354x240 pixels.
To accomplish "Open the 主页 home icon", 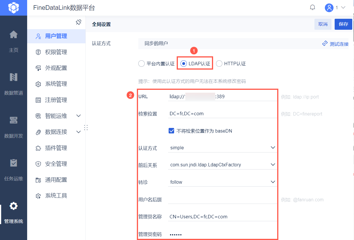I will pyautogui.click(x=14, y=35).
